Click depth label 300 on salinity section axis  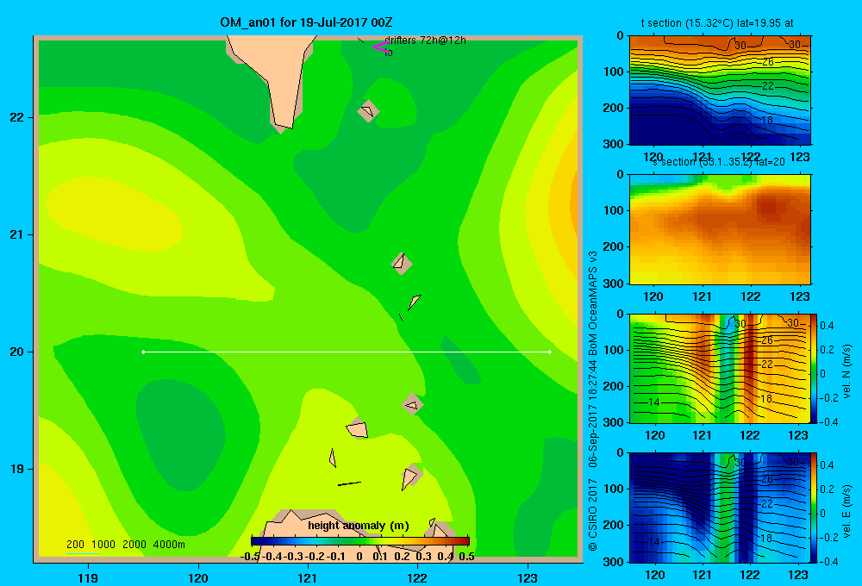pos(614,284)
